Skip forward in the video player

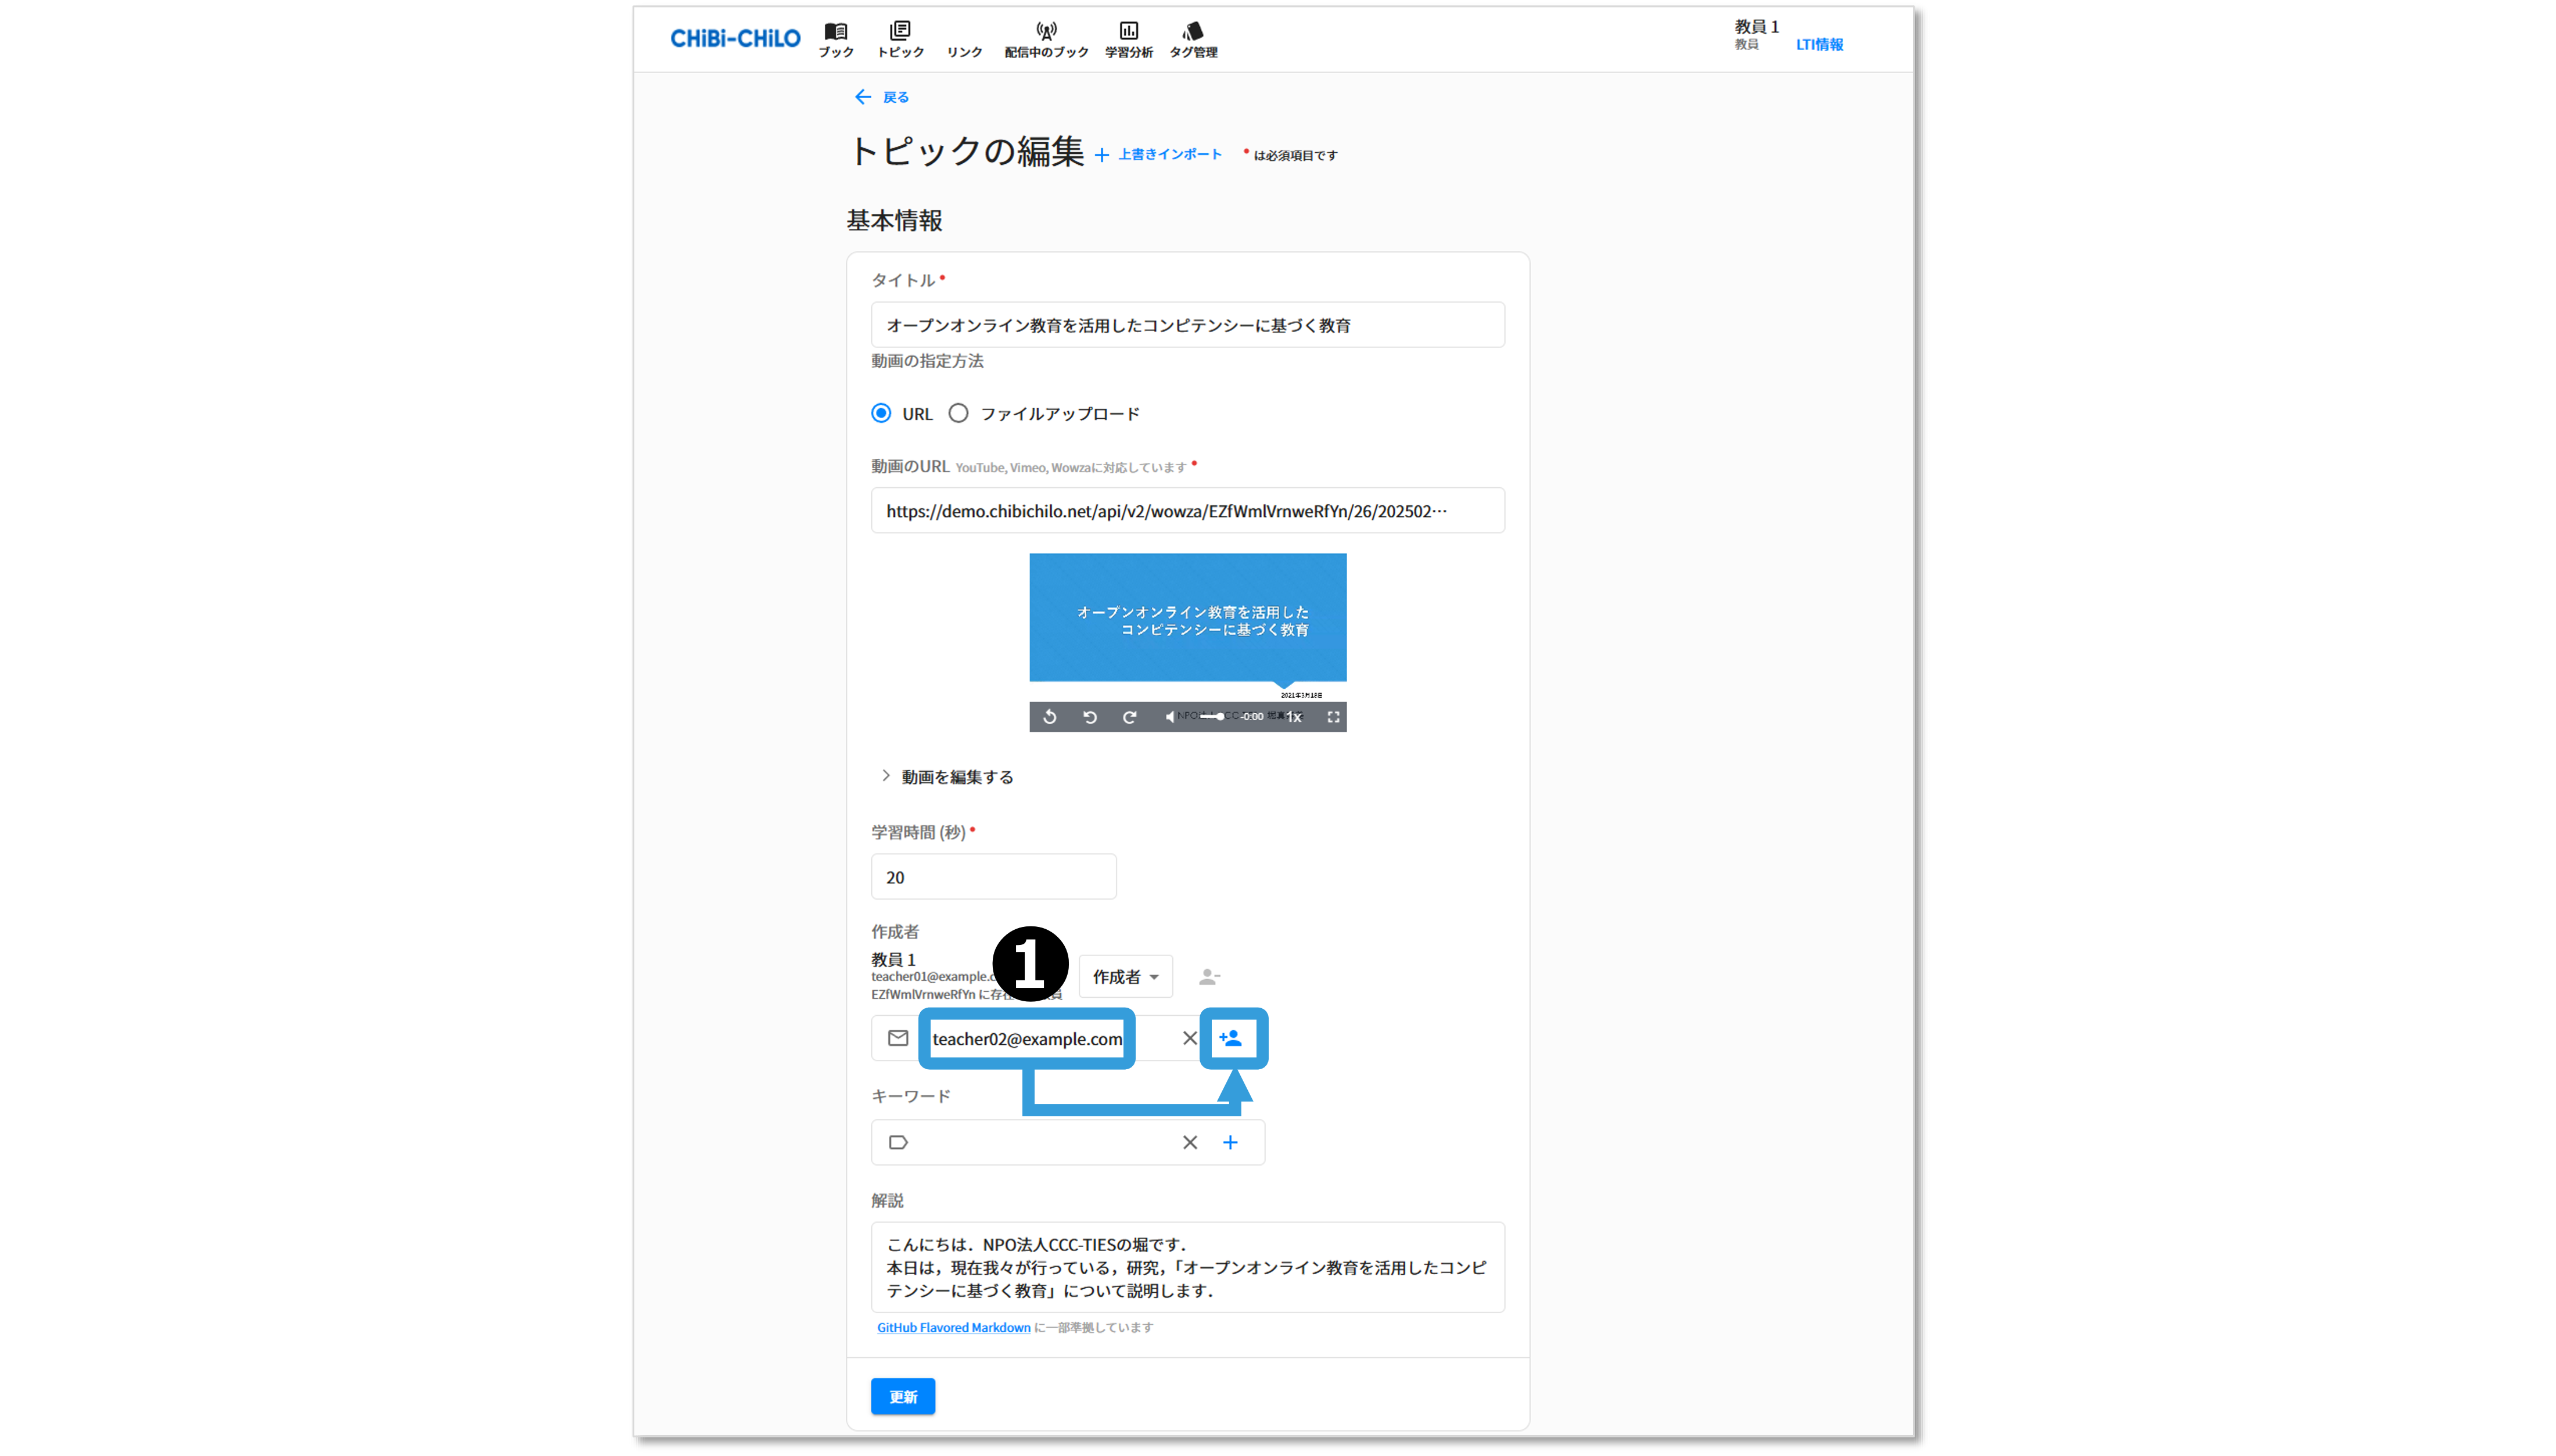[1130, 717]
